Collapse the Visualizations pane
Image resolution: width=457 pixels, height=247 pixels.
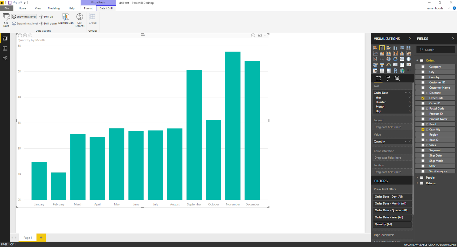pyautogui.click(x=410, y=39)
